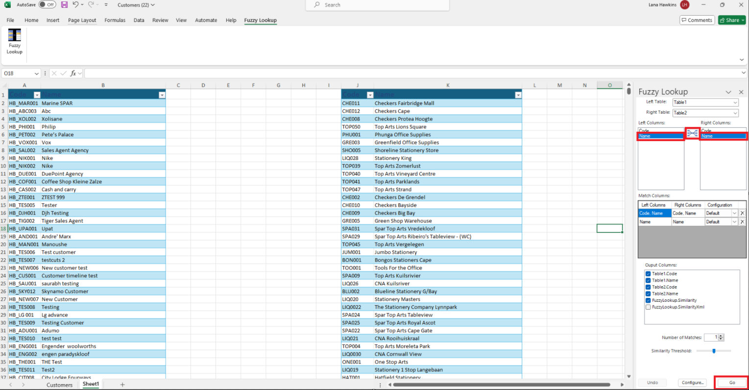This screenshot has height=390, width=749.
Task: Enable FuzzyLookup.SimilarityXml output column
Action: [x=648, y=307]
